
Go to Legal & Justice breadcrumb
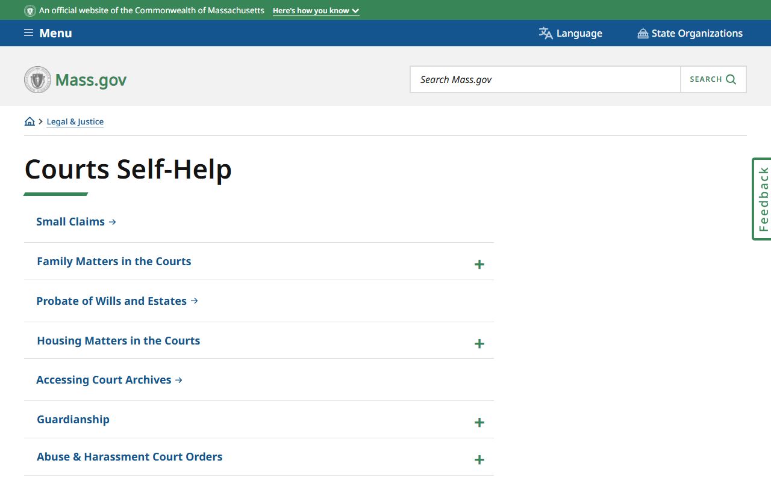pyautogui.click(x=75, y=121)
